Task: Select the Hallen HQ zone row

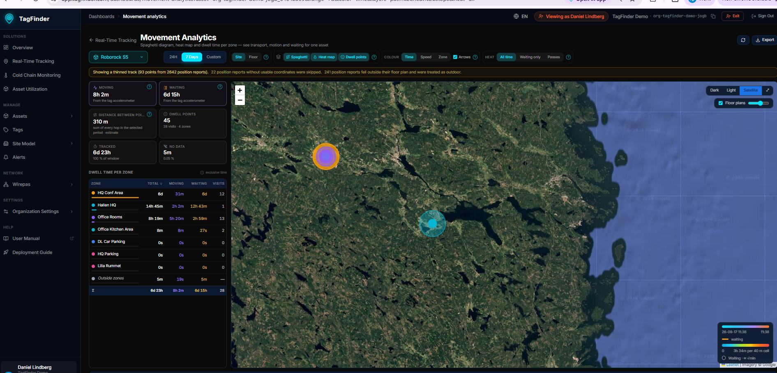Action: coord(158,206)
